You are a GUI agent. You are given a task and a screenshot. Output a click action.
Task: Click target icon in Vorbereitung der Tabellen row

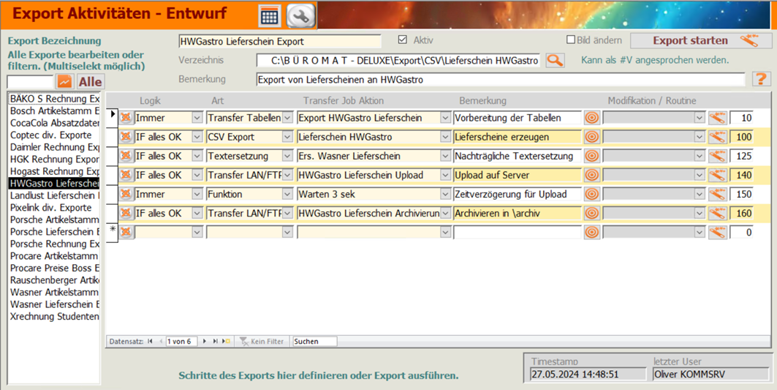(x=591, y=118)
